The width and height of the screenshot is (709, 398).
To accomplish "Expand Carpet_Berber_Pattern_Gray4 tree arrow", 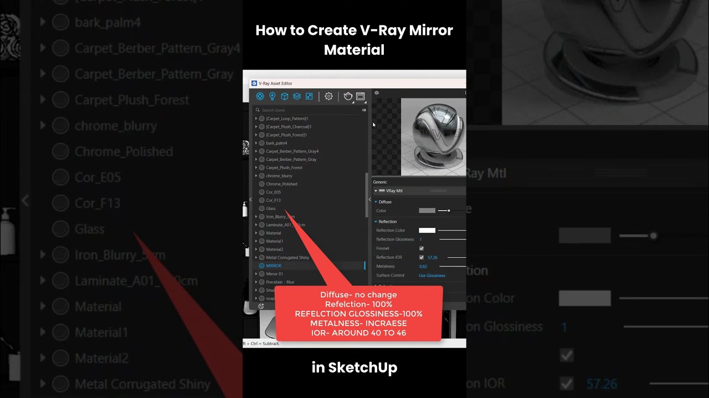I will click(256, 151).
